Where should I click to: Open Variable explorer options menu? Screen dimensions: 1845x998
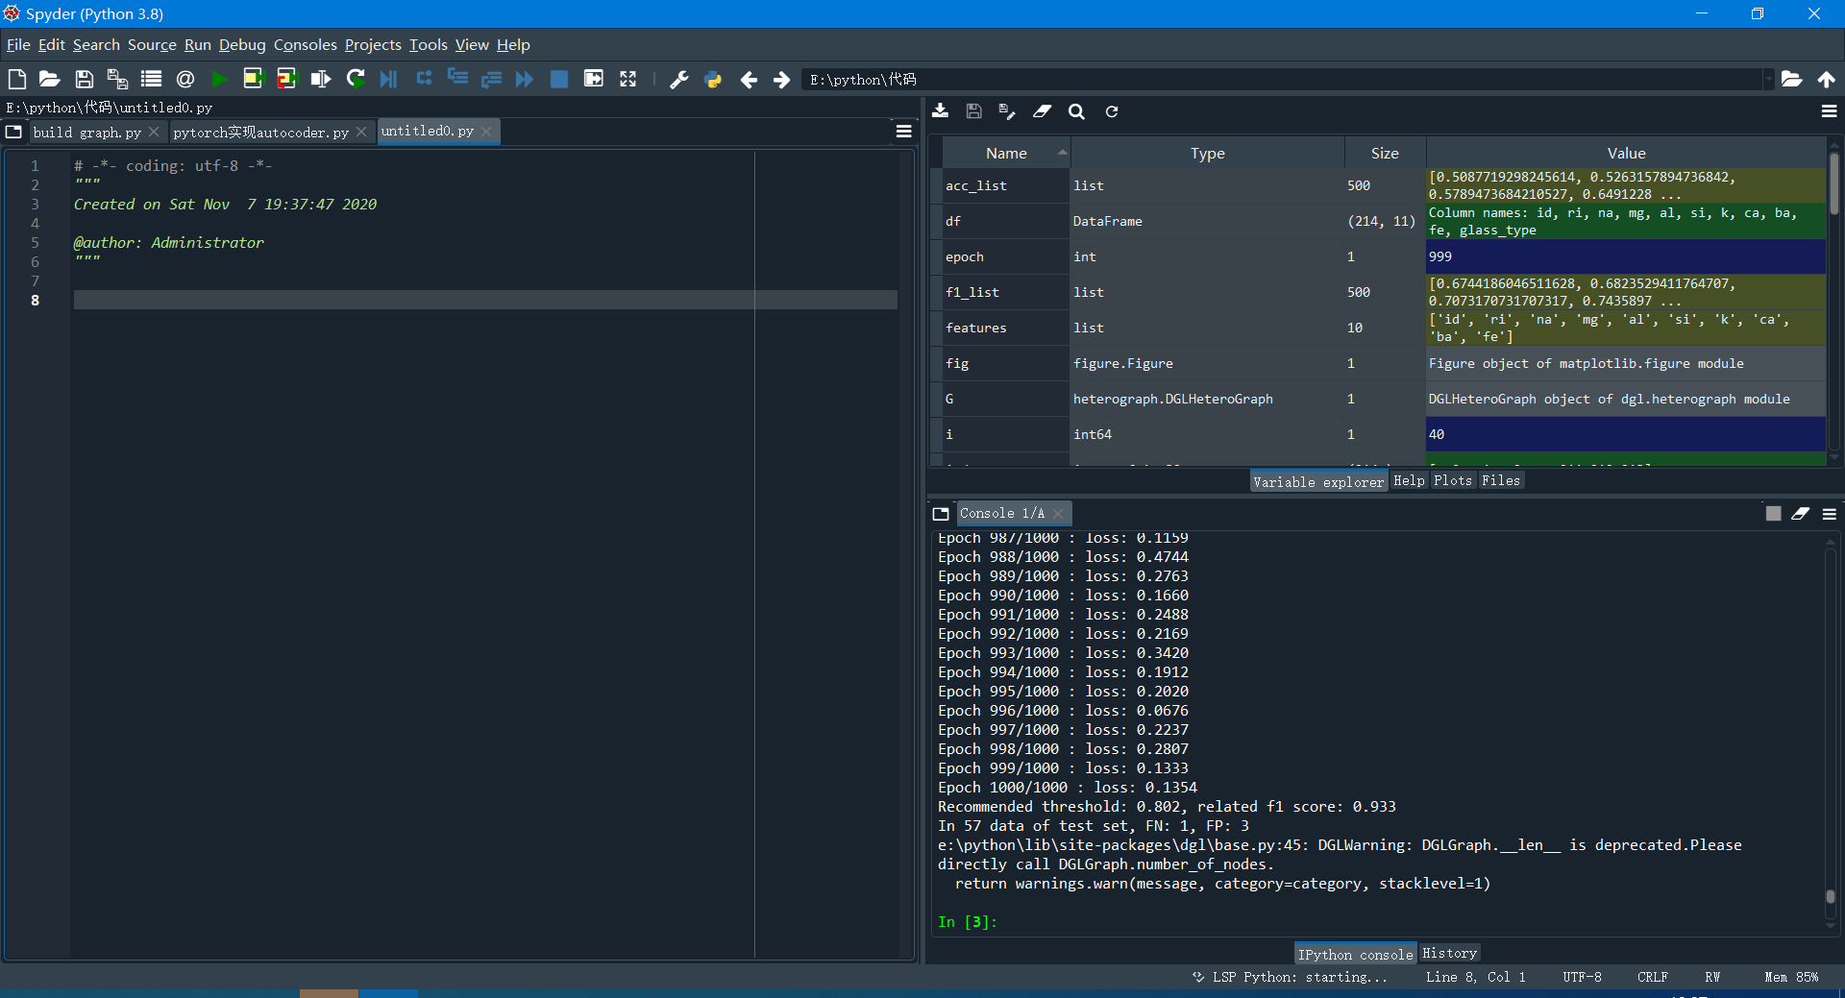pyautogui.click(x=1830, y=111)
